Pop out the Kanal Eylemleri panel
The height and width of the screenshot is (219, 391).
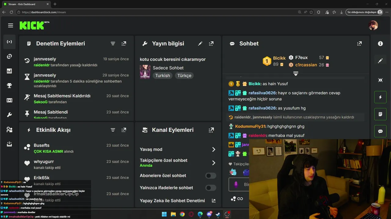click(x=211, y=130)
